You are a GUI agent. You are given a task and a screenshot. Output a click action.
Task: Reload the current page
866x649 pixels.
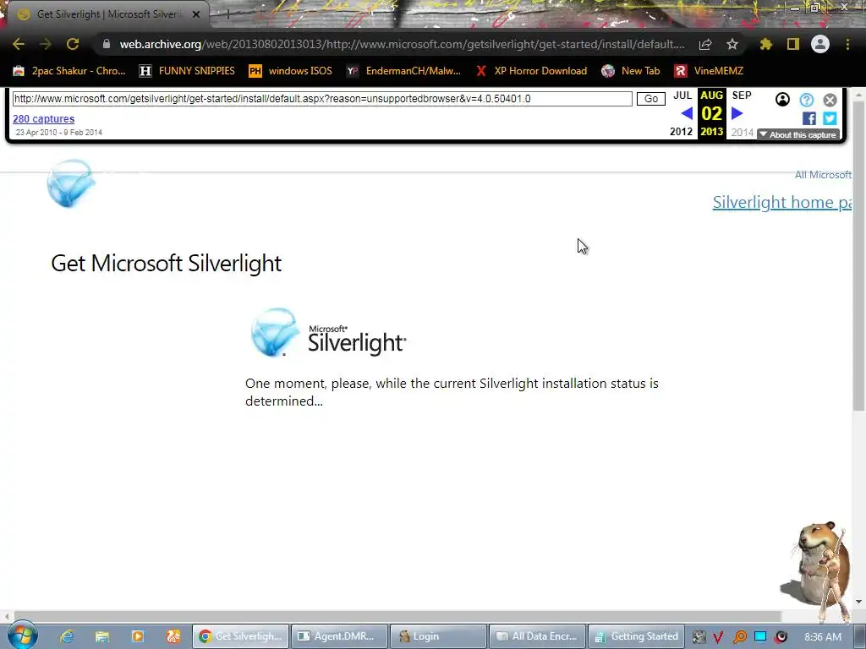pos(73,44)
